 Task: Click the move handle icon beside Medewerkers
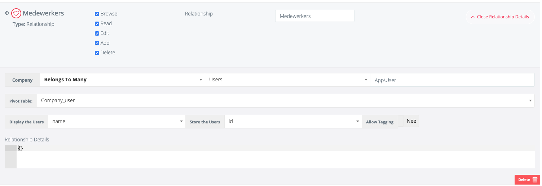pos(7,13)
